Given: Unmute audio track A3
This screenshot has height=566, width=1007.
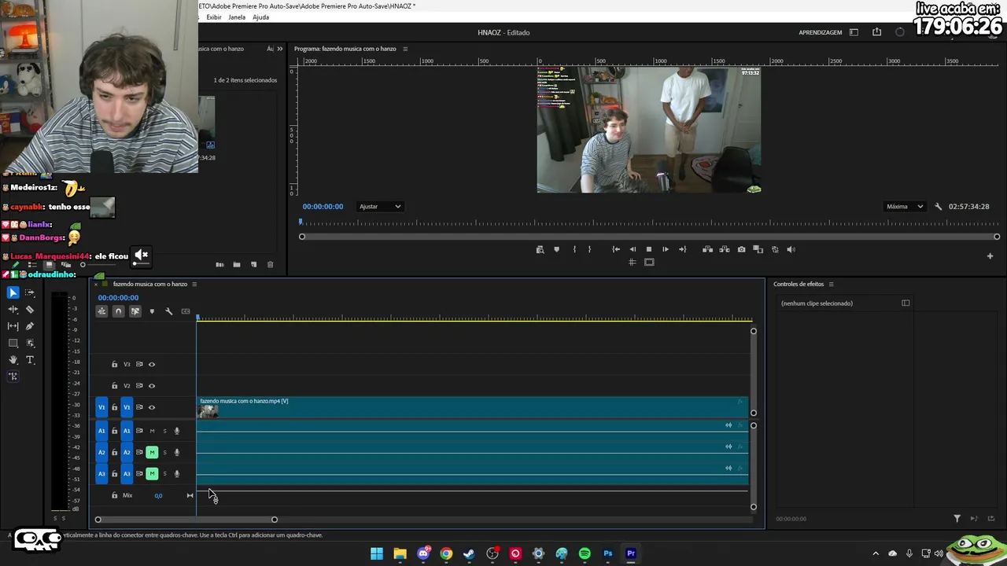Looking at the screenshot, I should [152, 473].
